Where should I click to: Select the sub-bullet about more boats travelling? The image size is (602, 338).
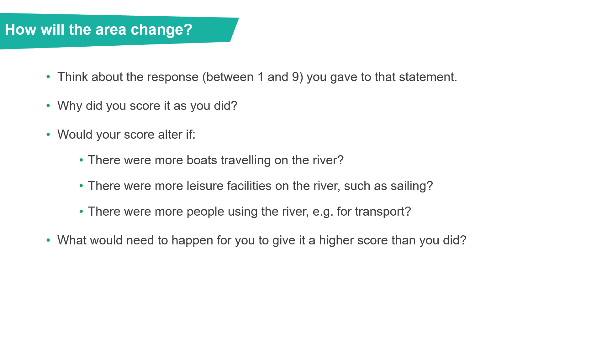[215, 160]
